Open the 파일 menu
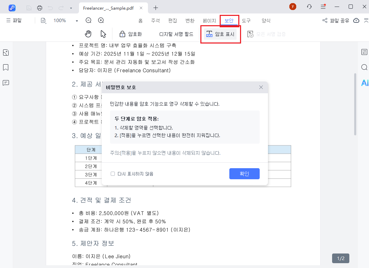Screen dimensions: 369x268 click(x=14, y=20)
